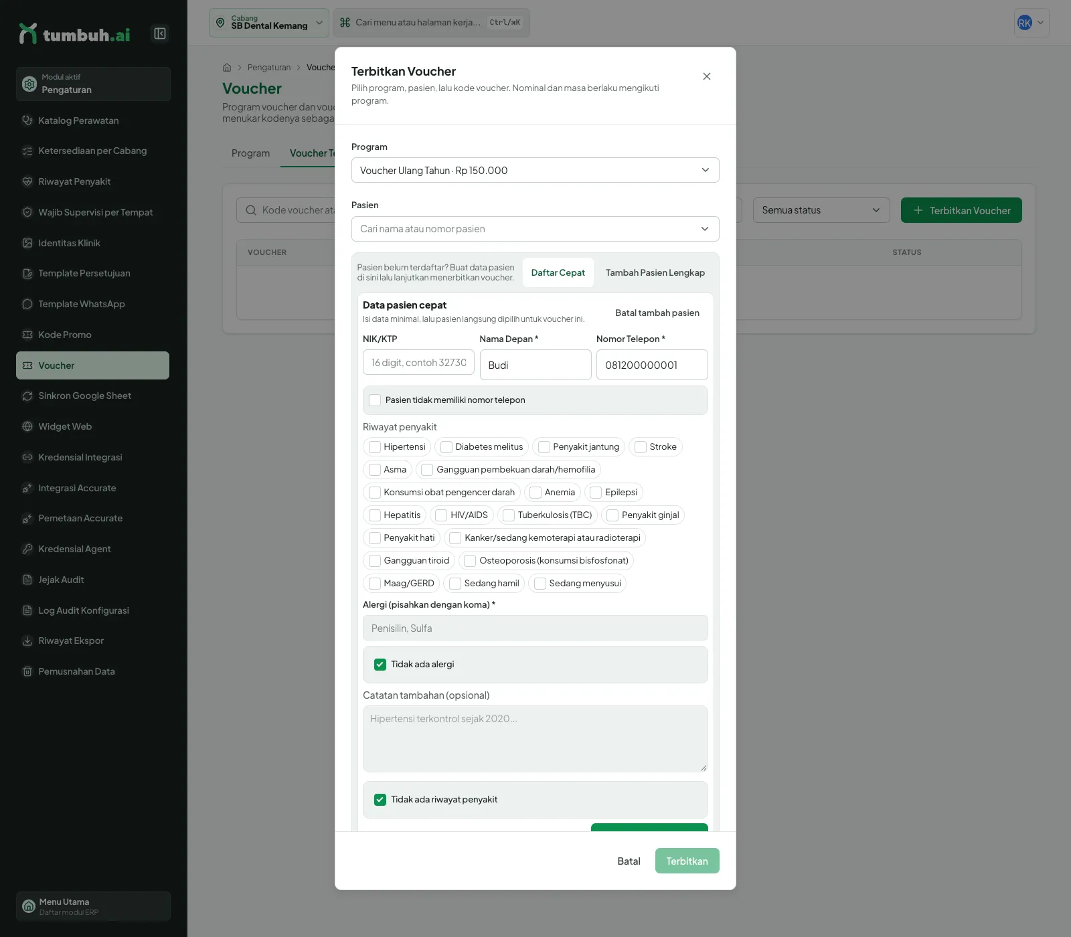1071x937 pixels.
Task: Click the Batal button
Action: click(629, 861)
